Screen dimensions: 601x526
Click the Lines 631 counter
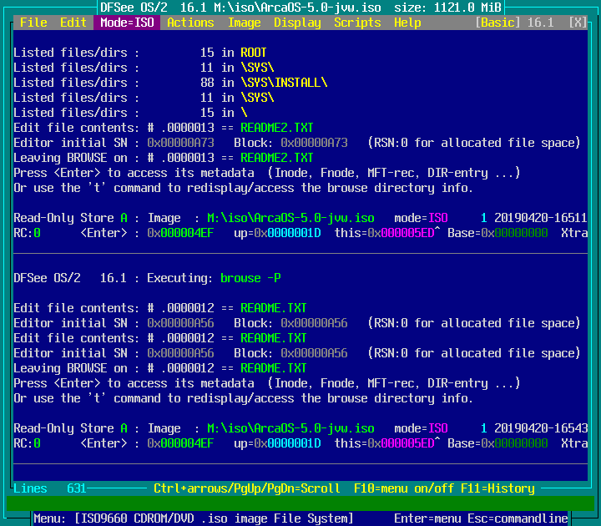point(50,488)
